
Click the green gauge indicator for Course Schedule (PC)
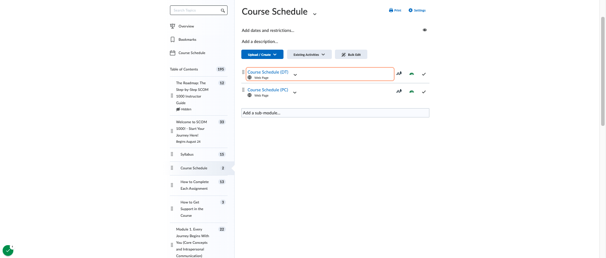click(412, 92)
